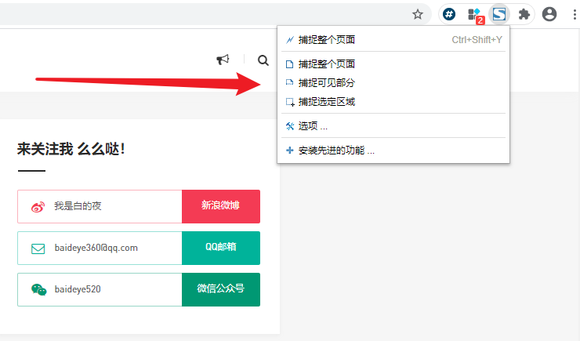This screenshot has width=580, height=341.
Task: Click the teal QQ邮箱 button
Action: click(x=221, y=248)
